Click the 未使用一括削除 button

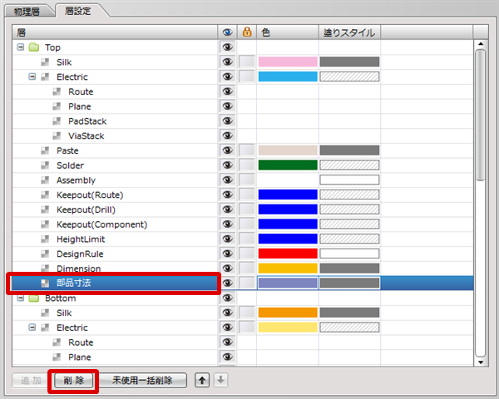pyautogui.click(x=142, y=380)
